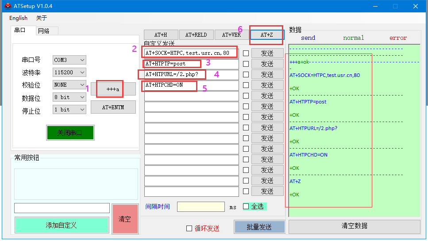This screenshot has height=241, width=428.
Task: Click the AT+ENTM button
Action: click(113, 107)
